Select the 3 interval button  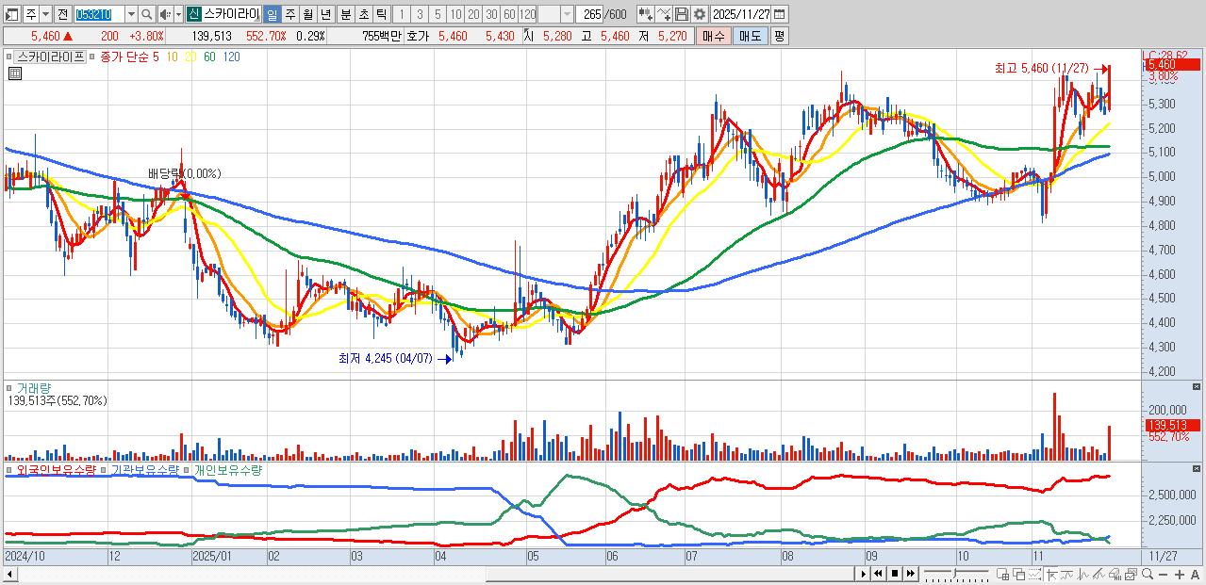click(x=420, y=14)
